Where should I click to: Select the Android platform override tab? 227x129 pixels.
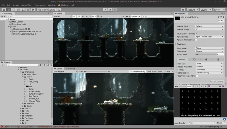pos(206,60)
